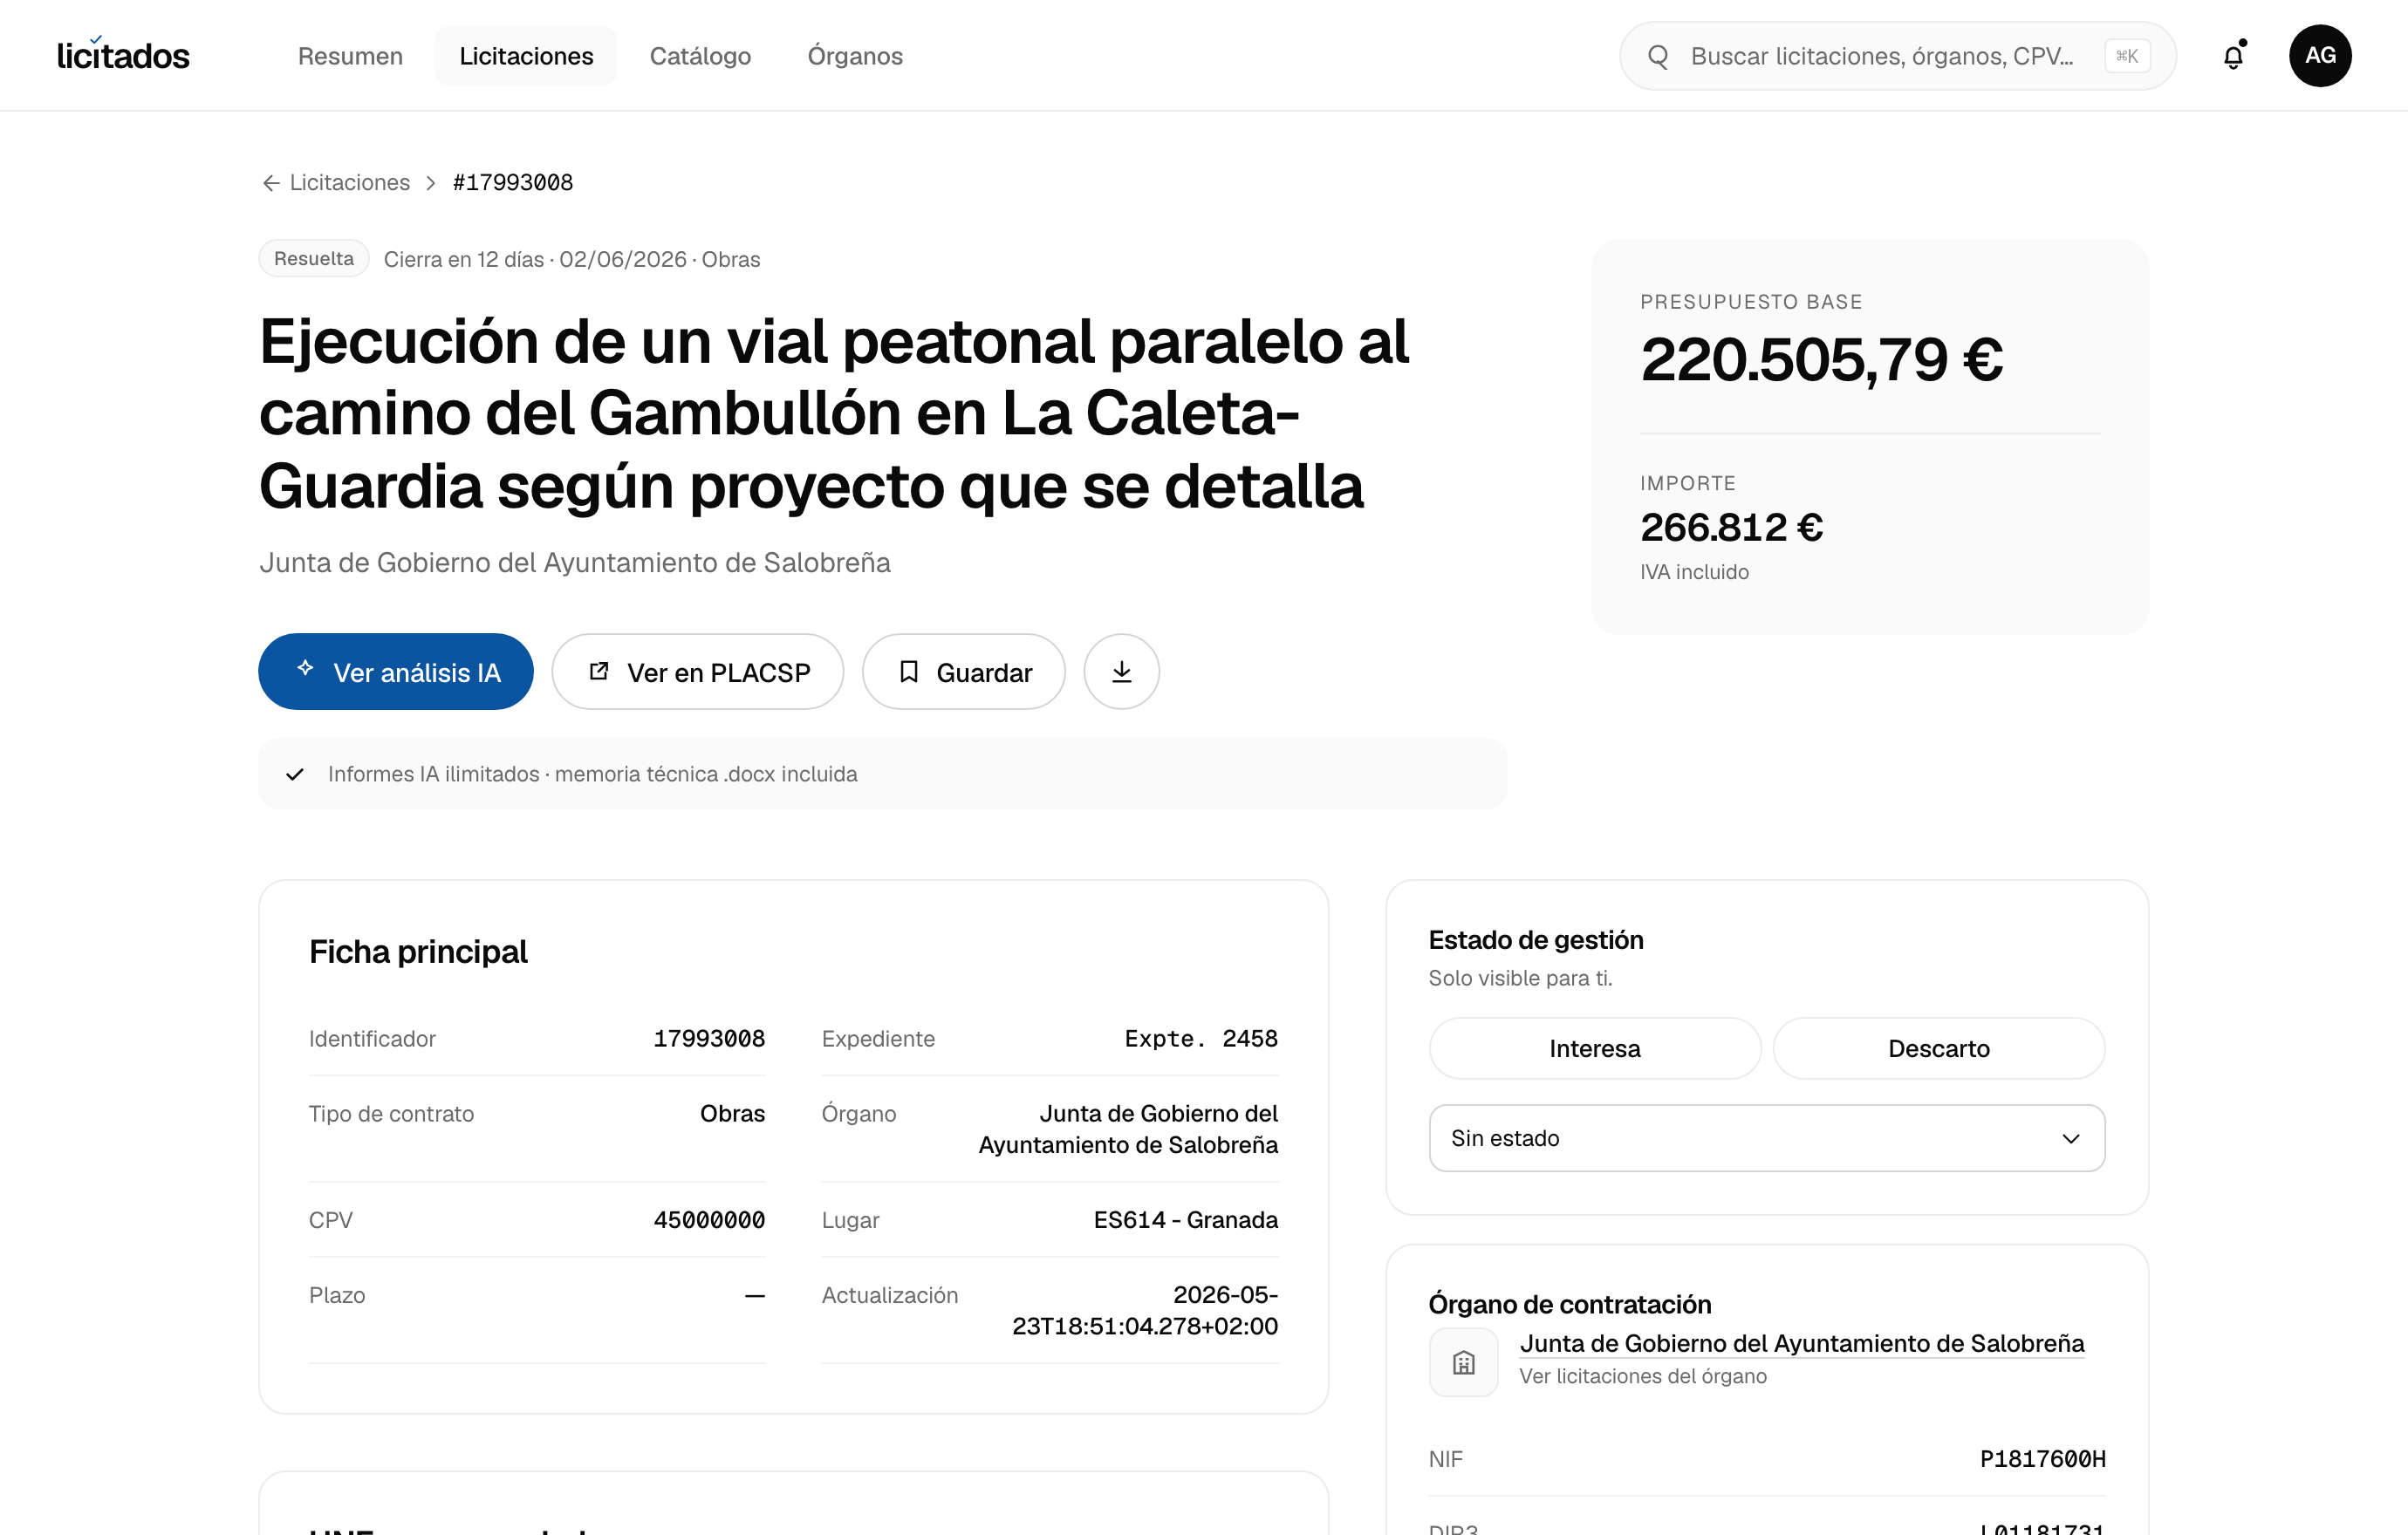Click the importe amount 266.812 €
Image resolution: width=2408 pixels, height=1535 pixels.
click(1731, 528)
